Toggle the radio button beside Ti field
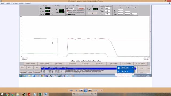 coord(52,11)
